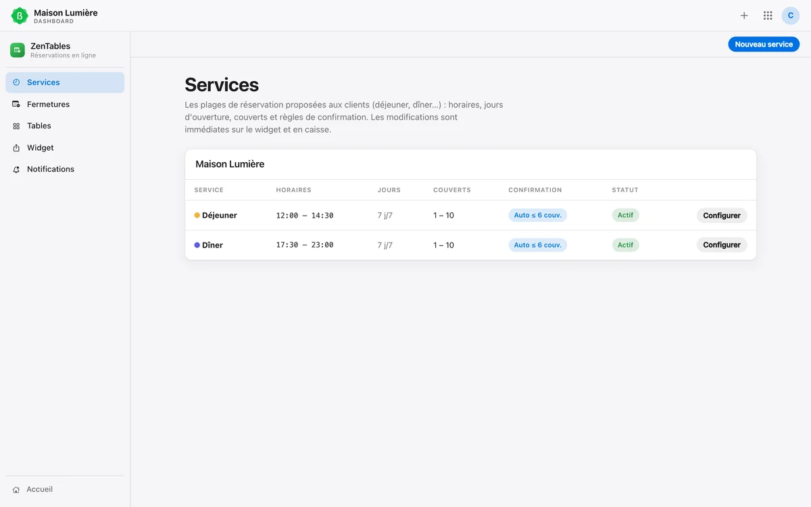The width and height of the screenshot is (811, 507).
Task: Click the 1 – 10 couverts in the Dîner row
Action: click(443, 245)
